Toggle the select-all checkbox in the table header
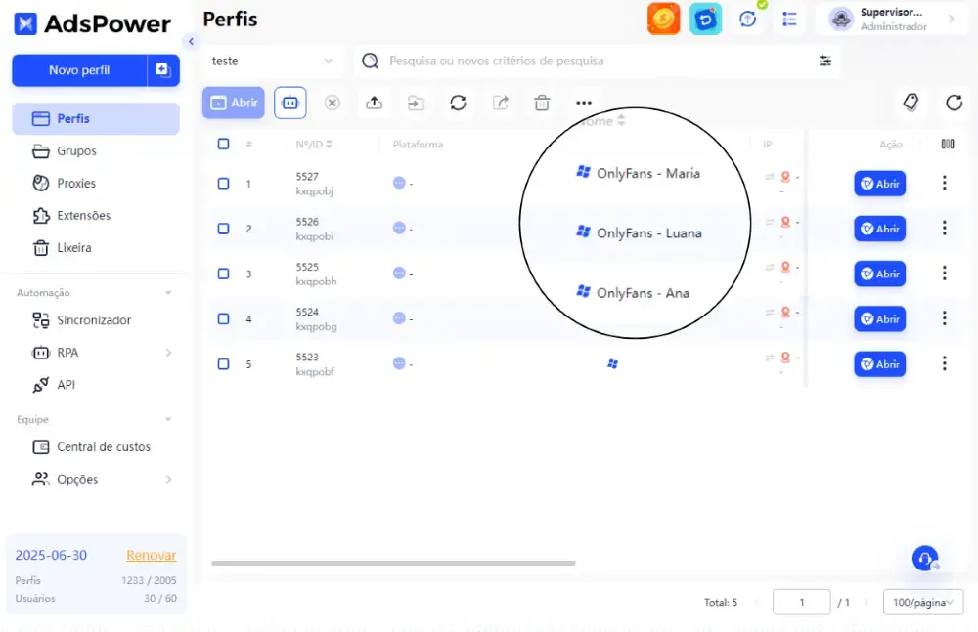The width and height of the screenshot is (978, 632). [x=223, y=144]
